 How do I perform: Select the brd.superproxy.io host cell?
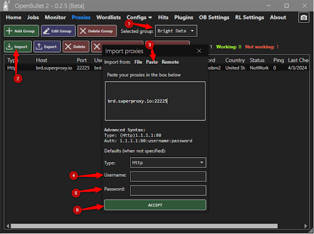click(x=54, y=68)
